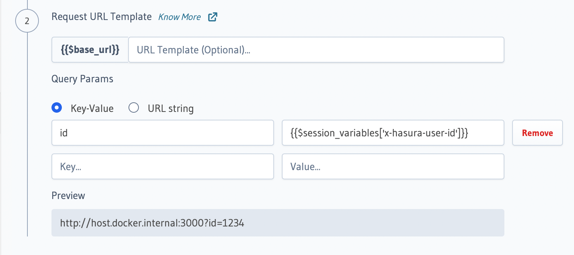Viewport: 574px width, 255px height.
Task: Enable URL string input for query params
Action: point(133,107)
